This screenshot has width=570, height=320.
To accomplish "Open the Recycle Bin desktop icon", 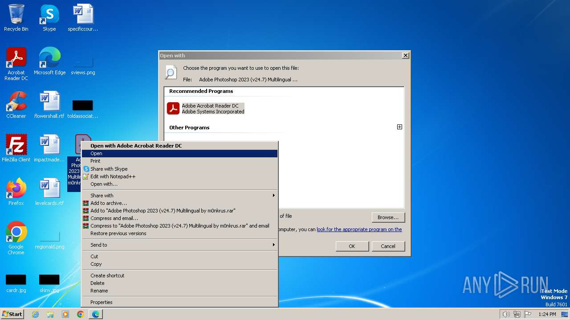I will [x=16, y=18].
